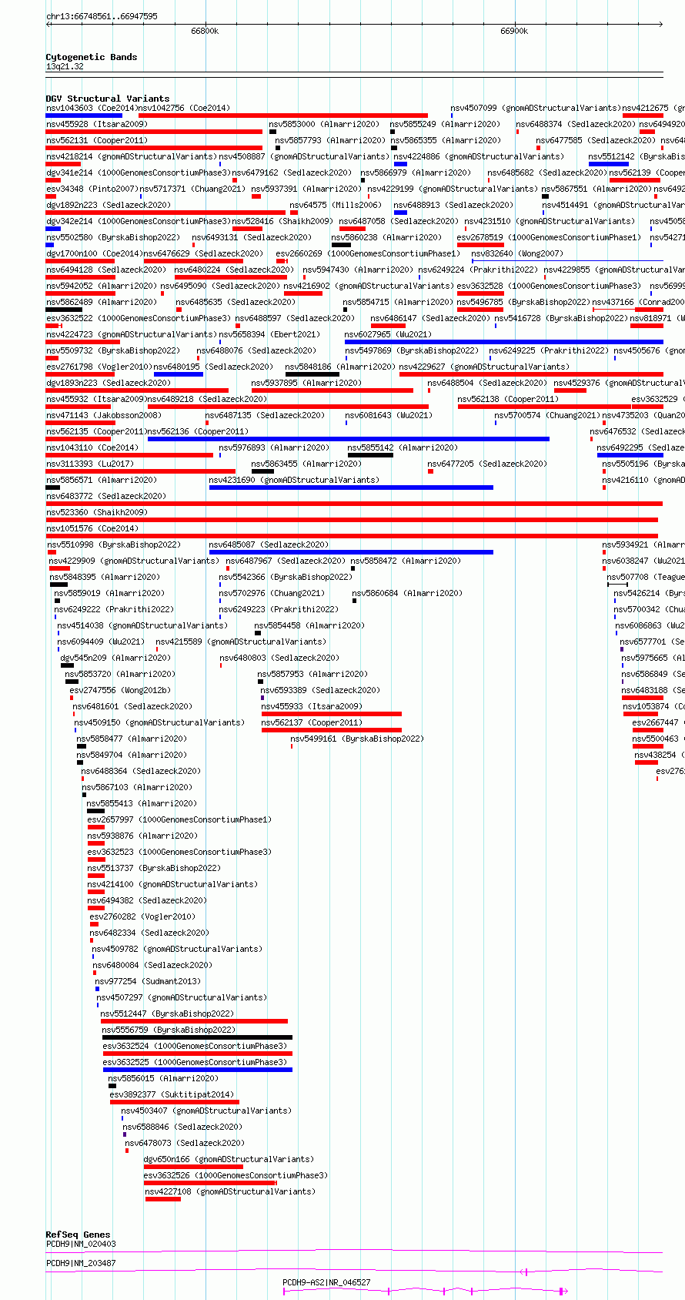
Task: Click the esv2760282 (Vogler2010) label
Action: (x=142, y=917)
